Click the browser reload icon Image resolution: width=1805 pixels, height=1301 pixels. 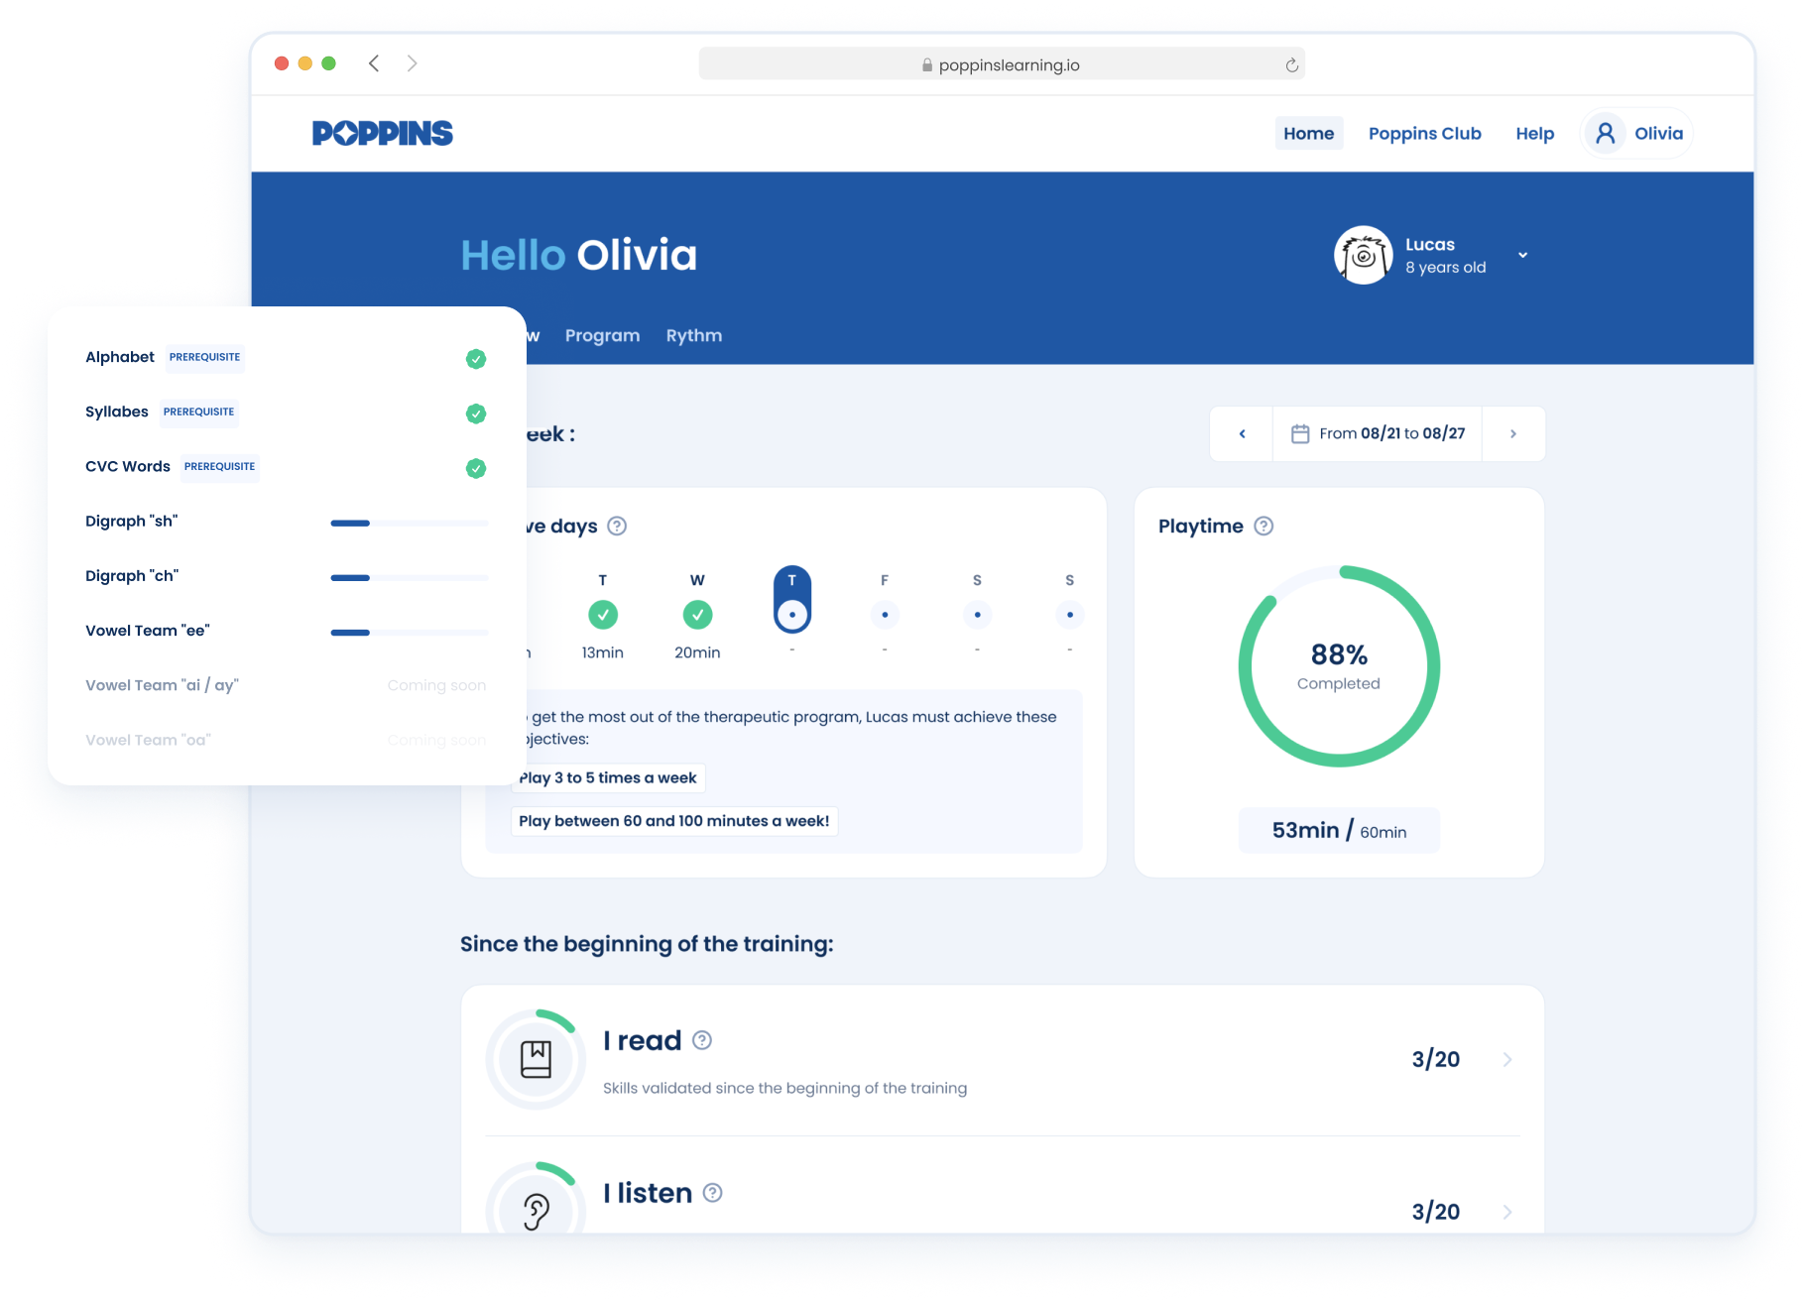(x=1291, y=65)
